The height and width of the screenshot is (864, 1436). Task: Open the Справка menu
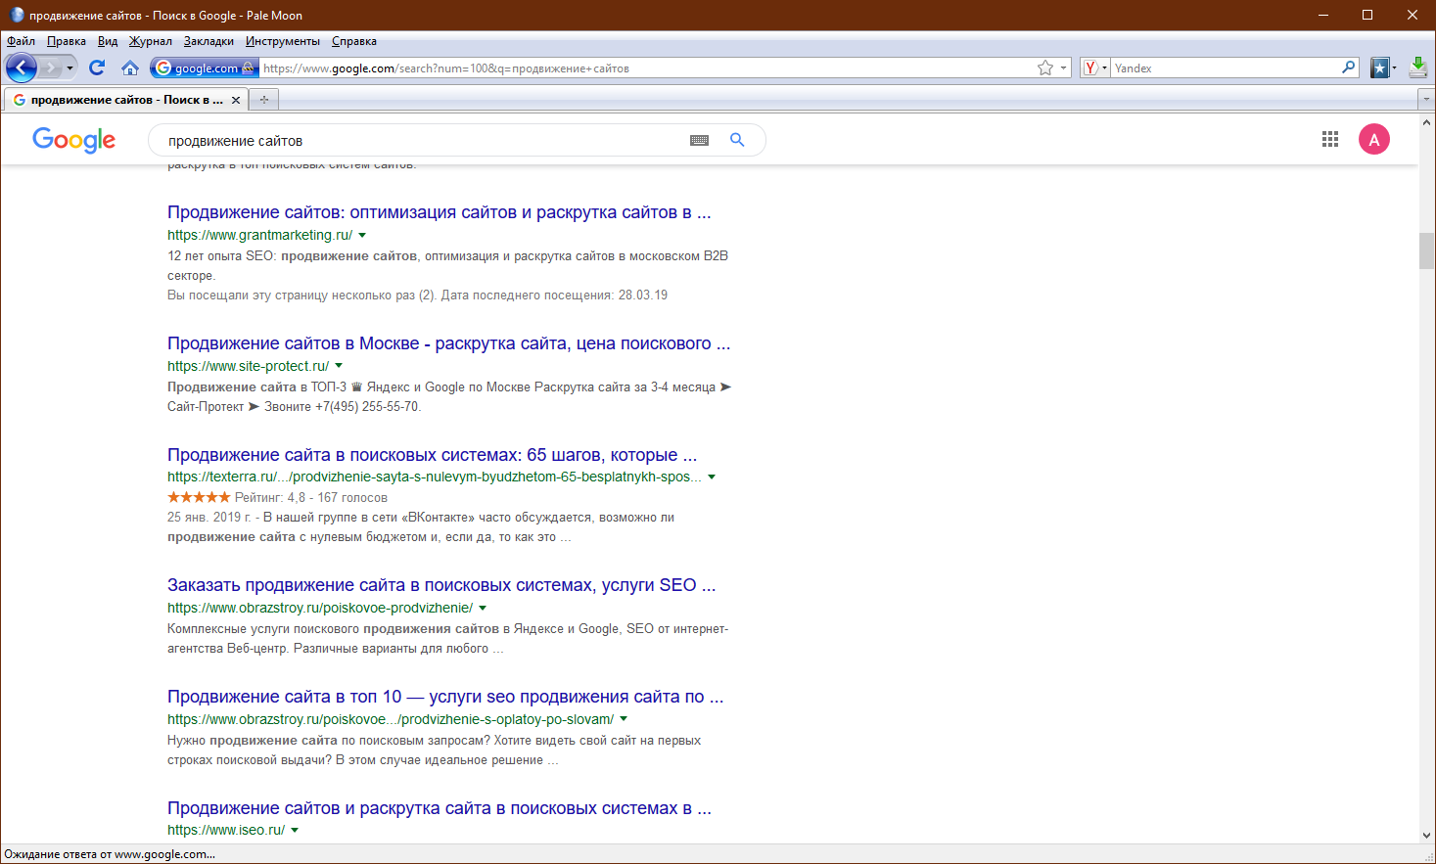(x=354, y=41)
